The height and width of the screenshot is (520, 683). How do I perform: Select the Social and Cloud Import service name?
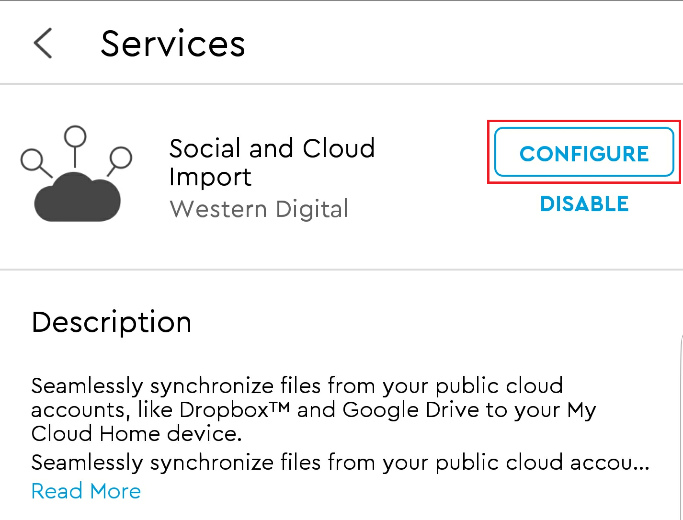(272, 163)
